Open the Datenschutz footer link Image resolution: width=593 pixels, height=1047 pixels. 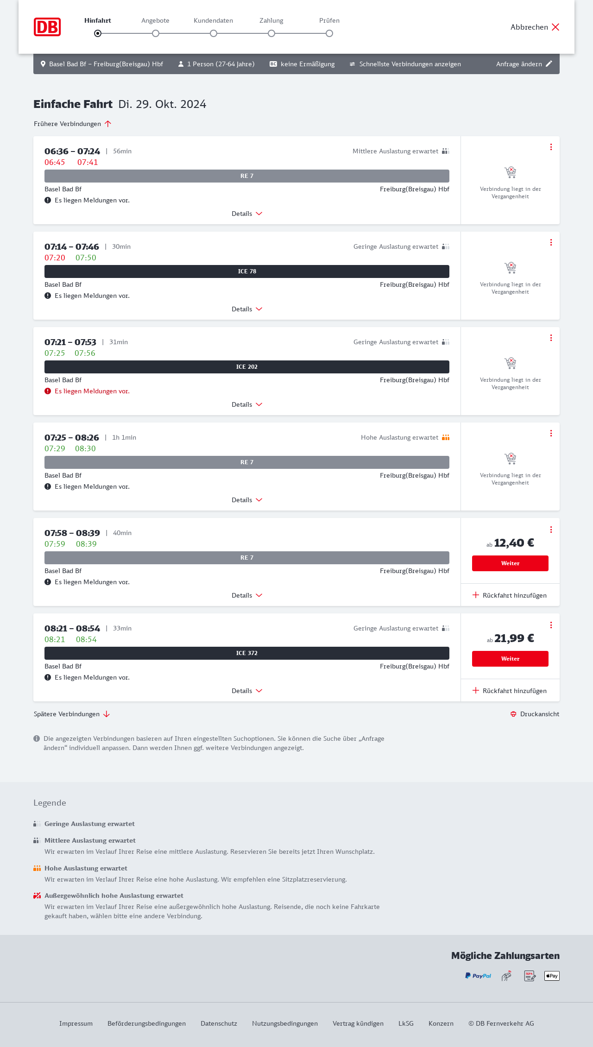click(x=219, y=1023)
